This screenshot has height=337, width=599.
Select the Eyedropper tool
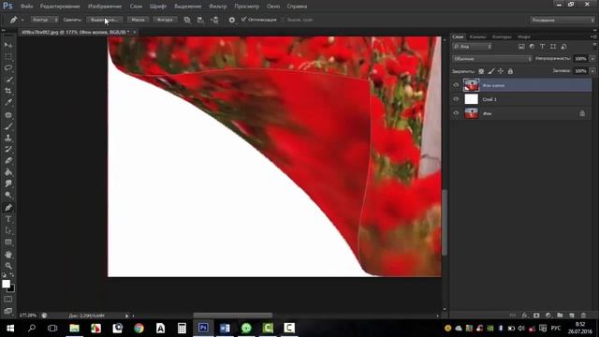(x=8, y=102)
